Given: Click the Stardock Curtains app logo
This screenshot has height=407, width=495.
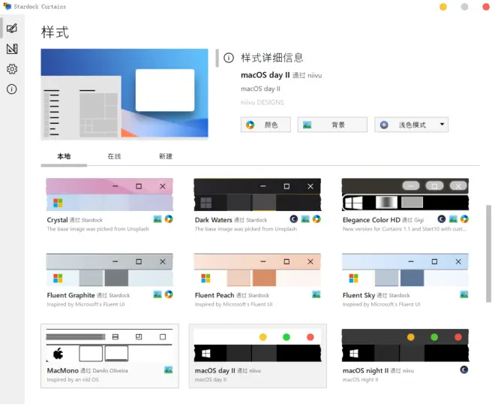Looking at the screenshot, I should click(7, 6).
